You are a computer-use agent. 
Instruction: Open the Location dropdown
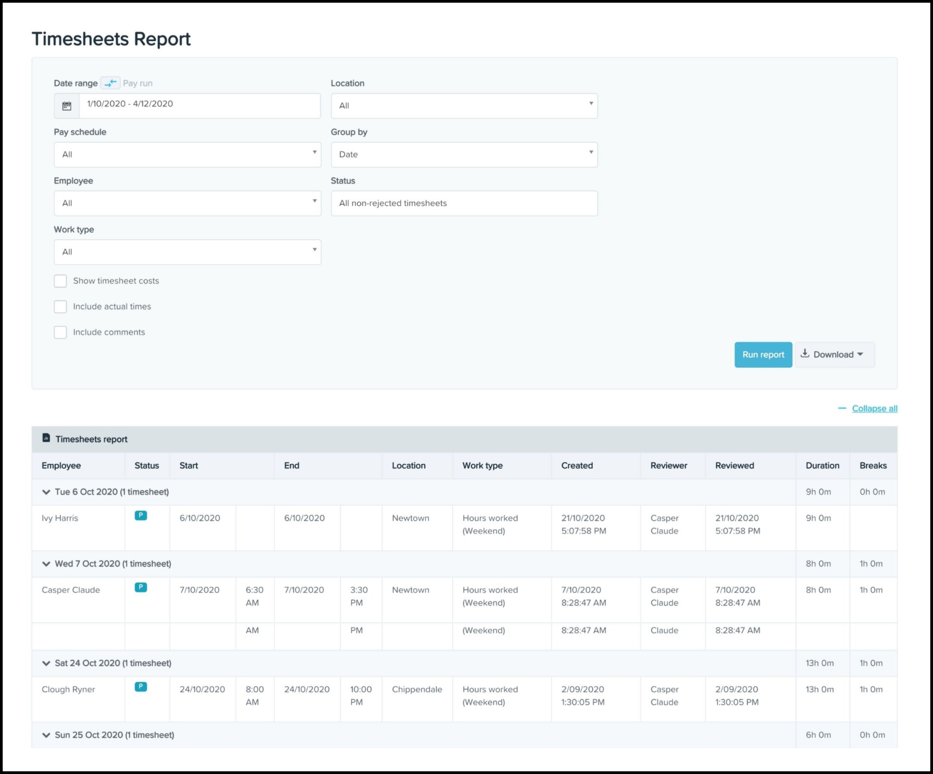pos(464,106)
